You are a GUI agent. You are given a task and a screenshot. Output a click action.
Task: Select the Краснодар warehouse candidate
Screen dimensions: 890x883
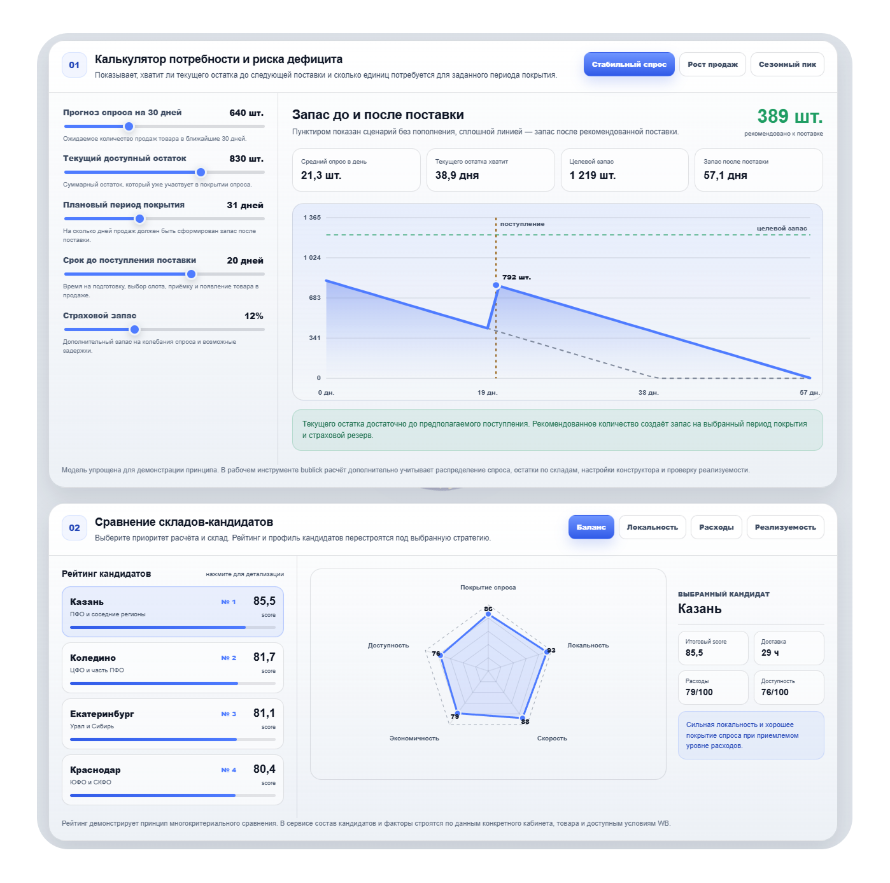pyautogui.click(x=173, y=780)
